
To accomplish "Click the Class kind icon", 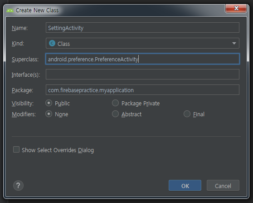I will pyautogui.click(x=52, y=43).
